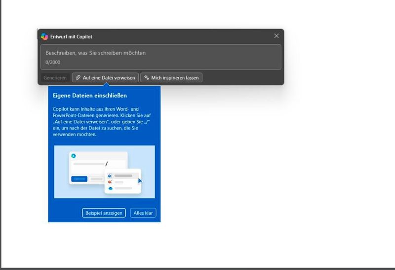Viewport: 395px width, 270px height.
Task: Click the sparkle icon on the inspire button
Action: [147, 78]
